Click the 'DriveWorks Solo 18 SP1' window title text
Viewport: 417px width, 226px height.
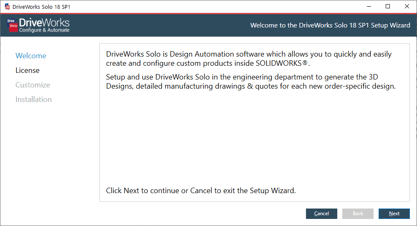(x=41, y=7)
